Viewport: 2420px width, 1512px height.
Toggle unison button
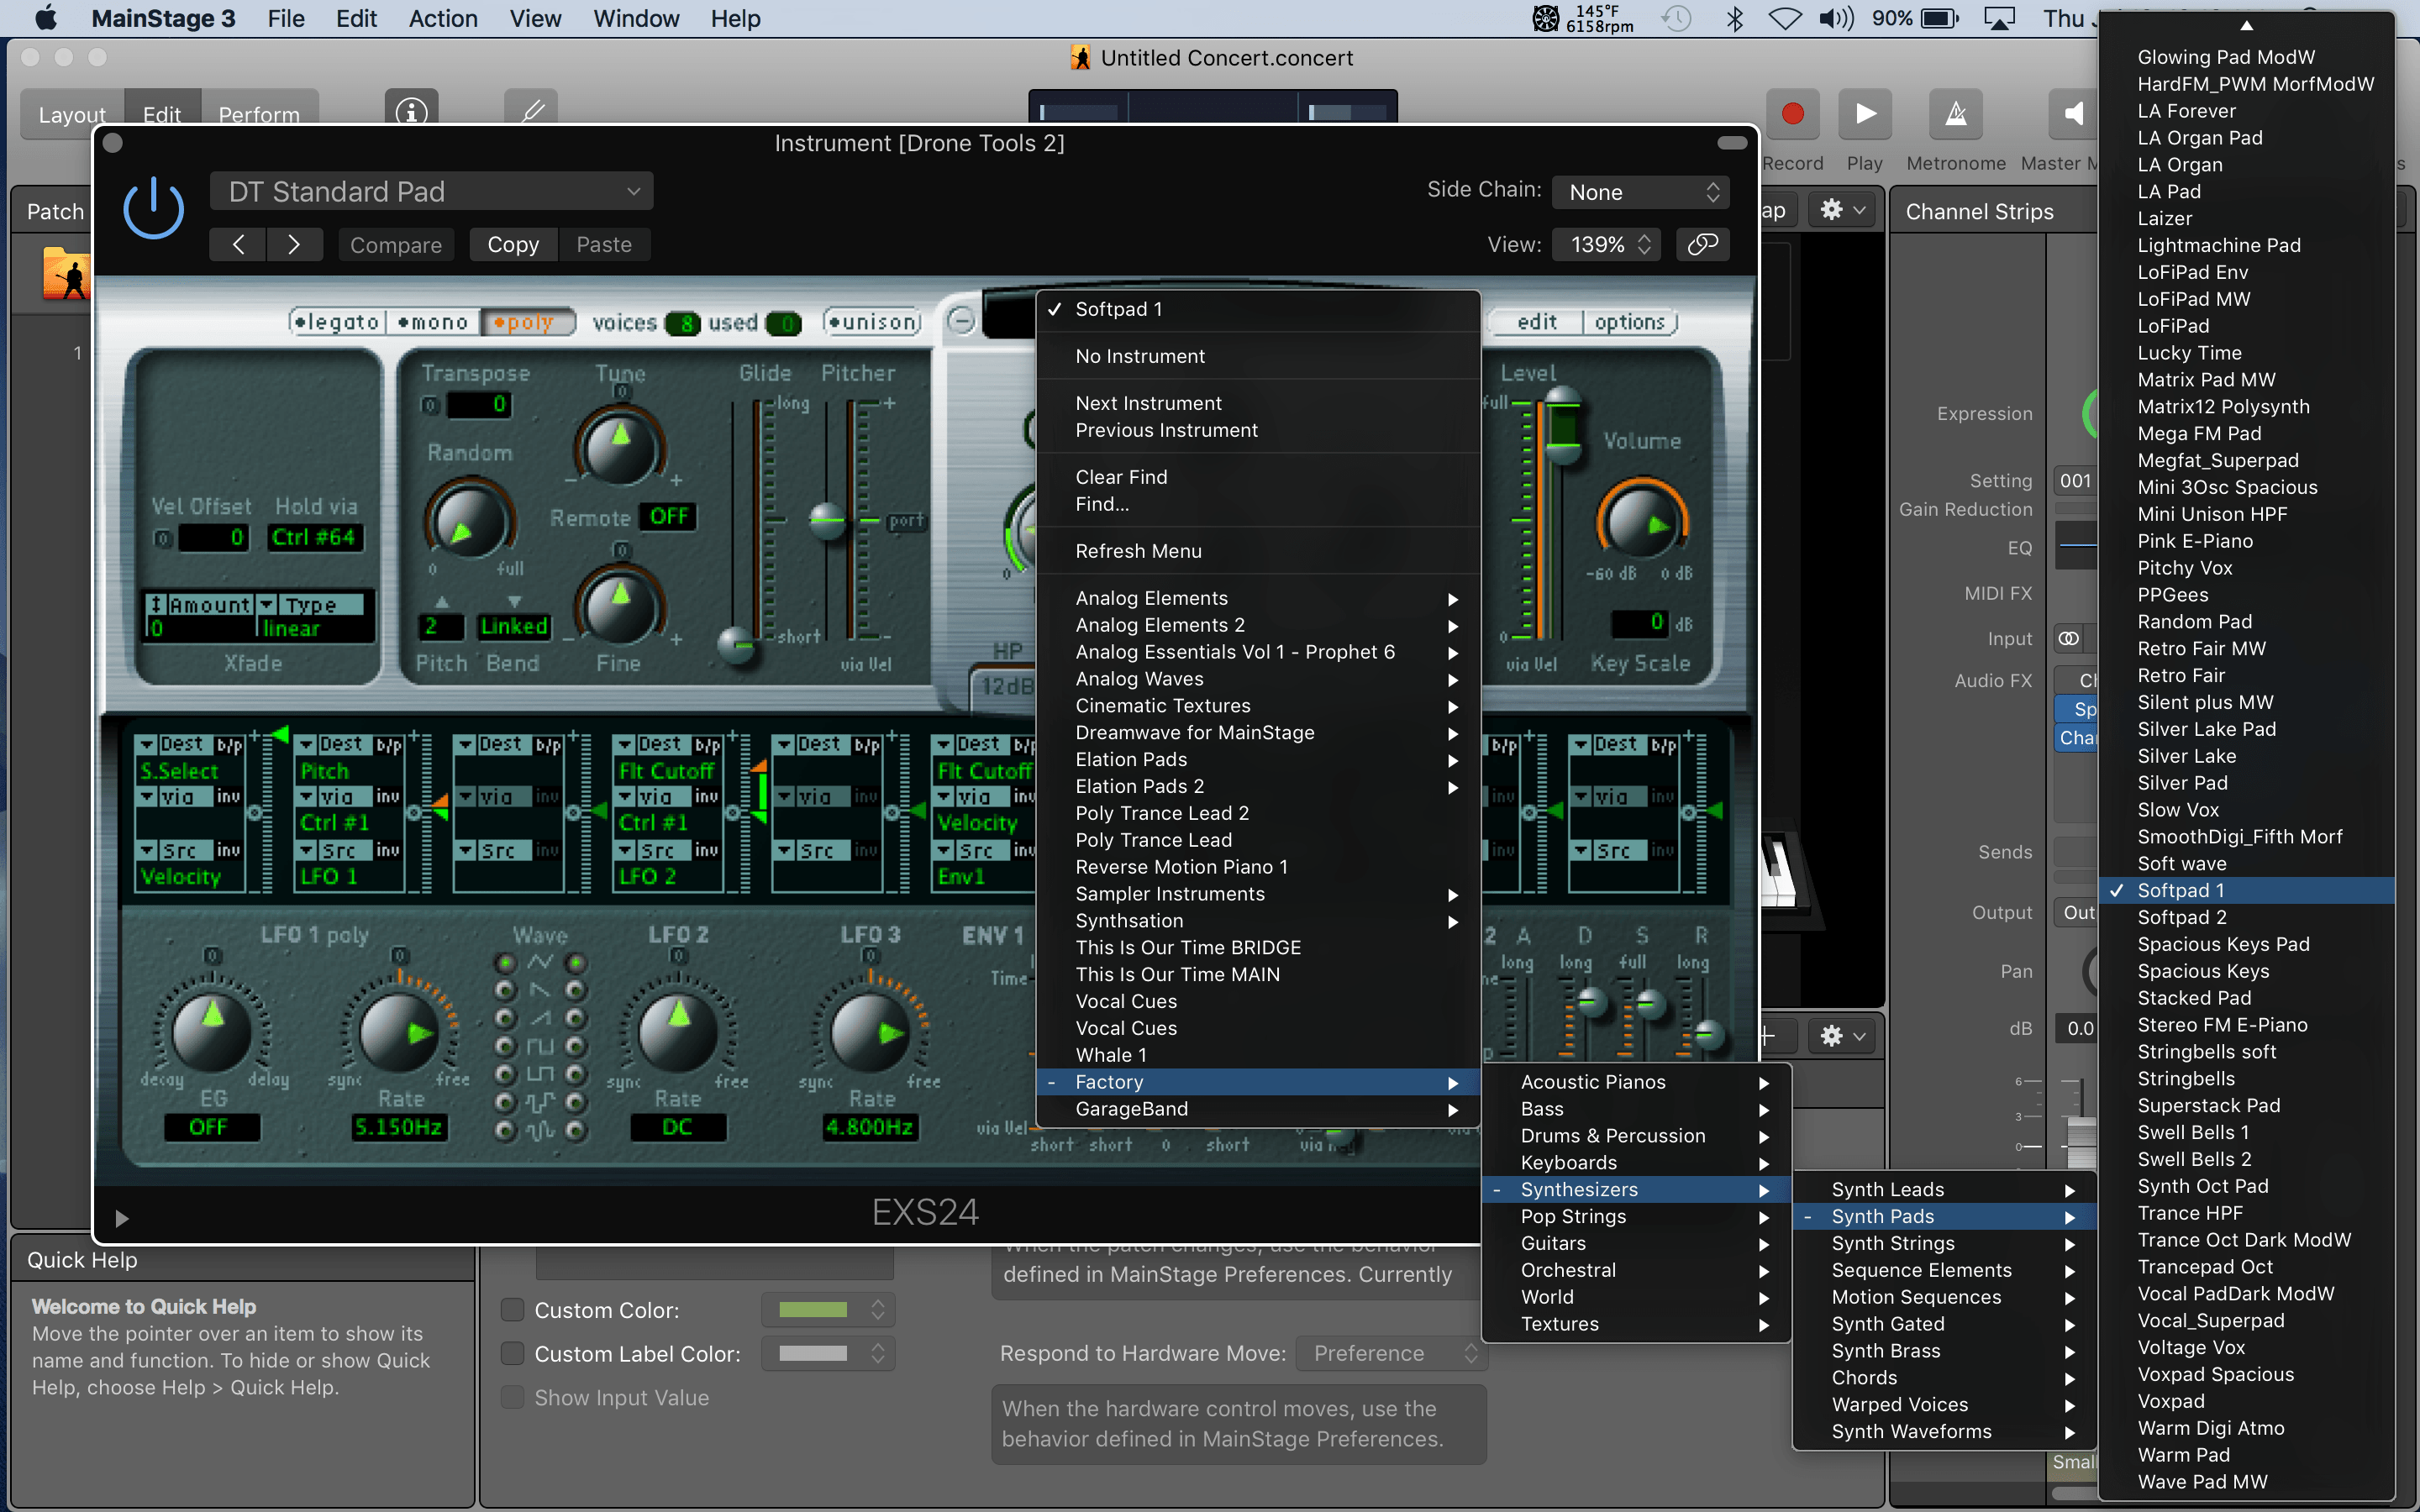coord(872,322)
